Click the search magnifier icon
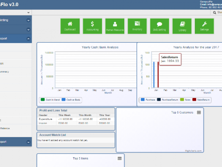 tap(215, 13)
